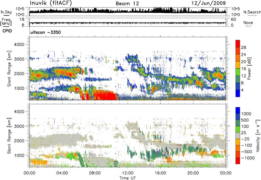This screenshot has width=261, height=180.
Task: Click the "08:00" time tick label
Action: click(x=95, y=173)
